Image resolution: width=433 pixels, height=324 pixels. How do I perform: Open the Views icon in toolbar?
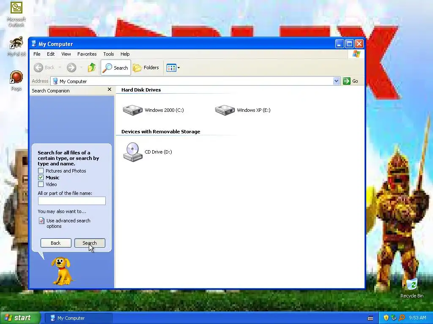click(171, 67)
